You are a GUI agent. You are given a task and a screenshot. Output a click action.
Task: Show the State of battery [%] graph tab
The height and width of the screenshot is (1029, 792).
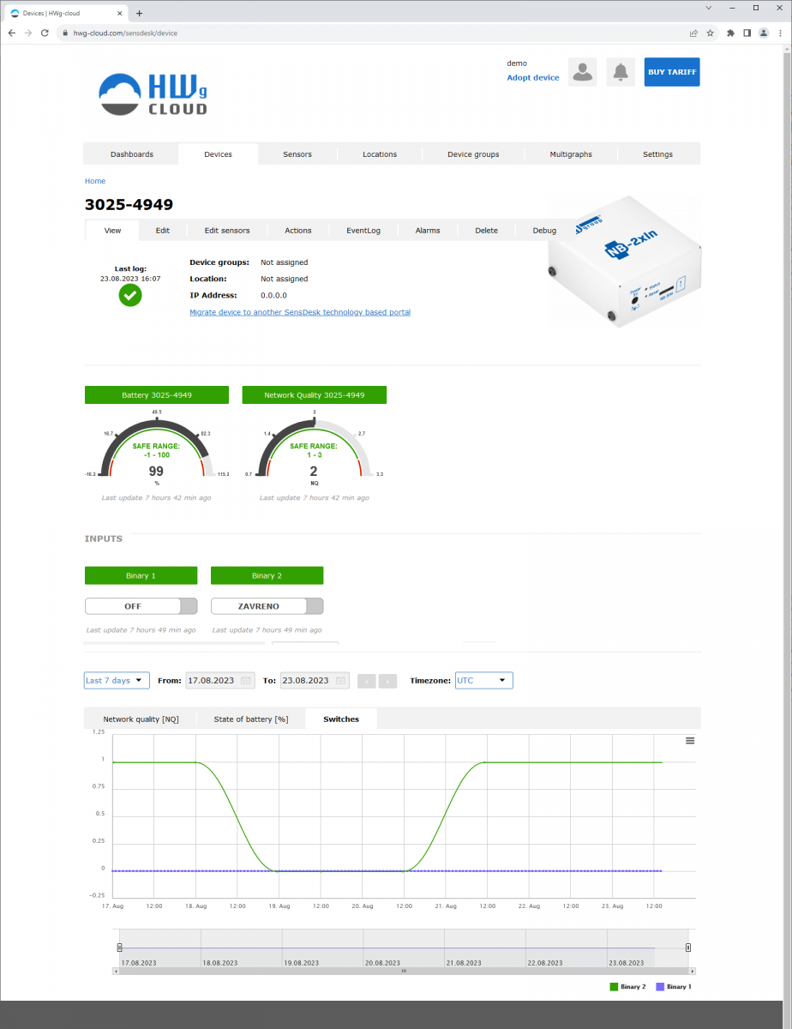point(251,719)
